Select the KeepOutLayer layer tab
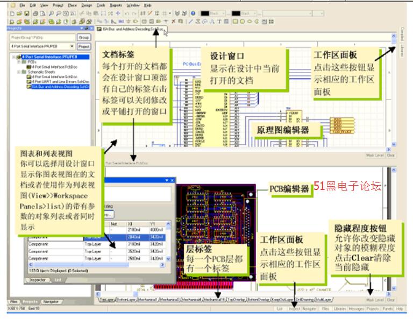Viewport: 413px width, 324px height. tap(282, 300)
